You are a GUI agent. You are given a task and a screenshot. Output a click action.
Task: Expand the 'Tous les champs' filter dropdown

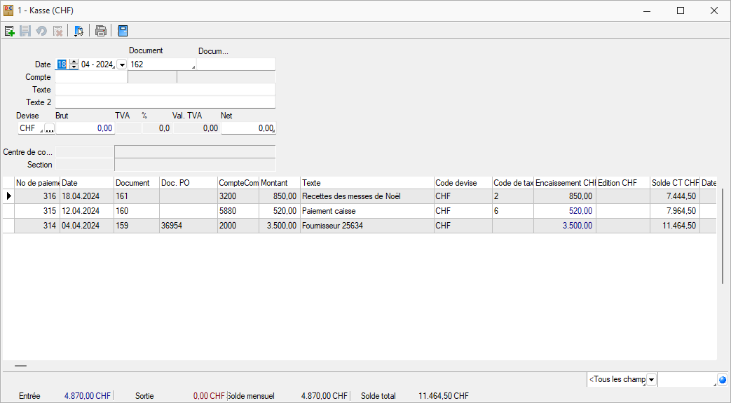click(651, 380)
